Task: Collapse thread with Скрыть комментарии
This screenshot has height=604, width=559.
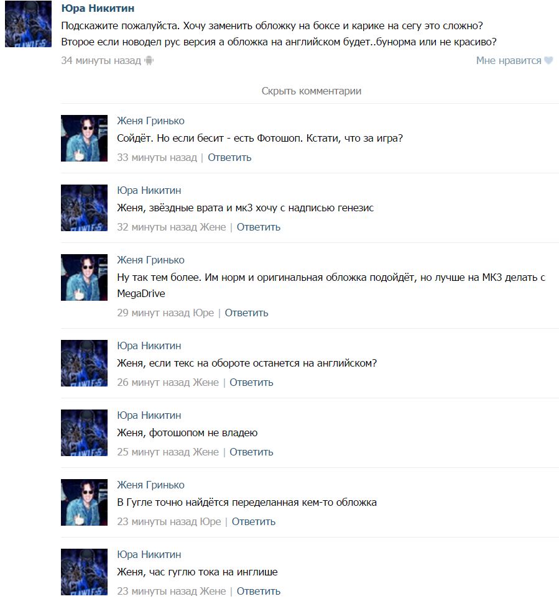Action: [312, 91]
